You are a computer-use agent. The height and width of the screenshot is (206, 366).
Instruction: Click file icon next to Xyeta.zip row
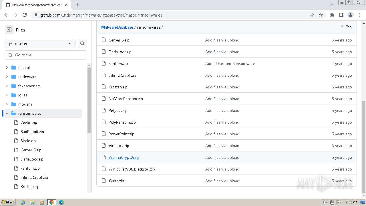(x=104, y=181)
